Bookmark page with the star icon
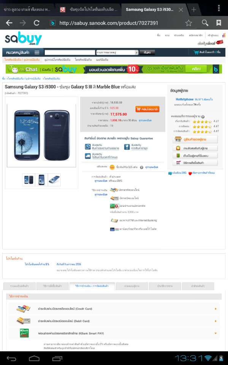Image resolution: width=228 pixels, height=365 pixels. pyautogui.click(x=189, y=23)
